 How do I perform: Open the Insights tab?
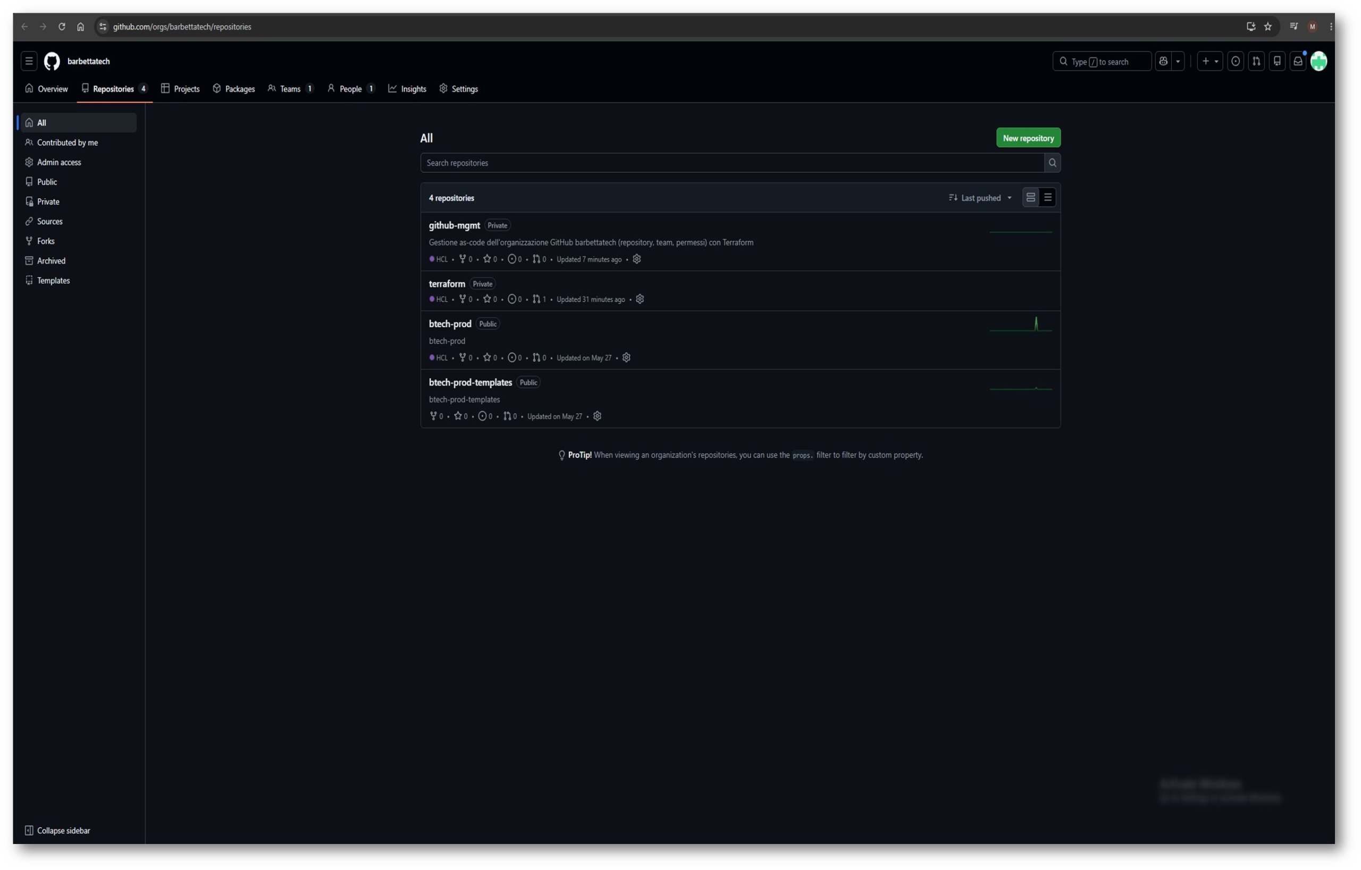coord(407,89)
